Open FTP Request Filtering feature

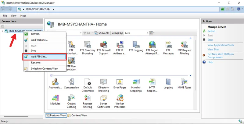point(185,48)
